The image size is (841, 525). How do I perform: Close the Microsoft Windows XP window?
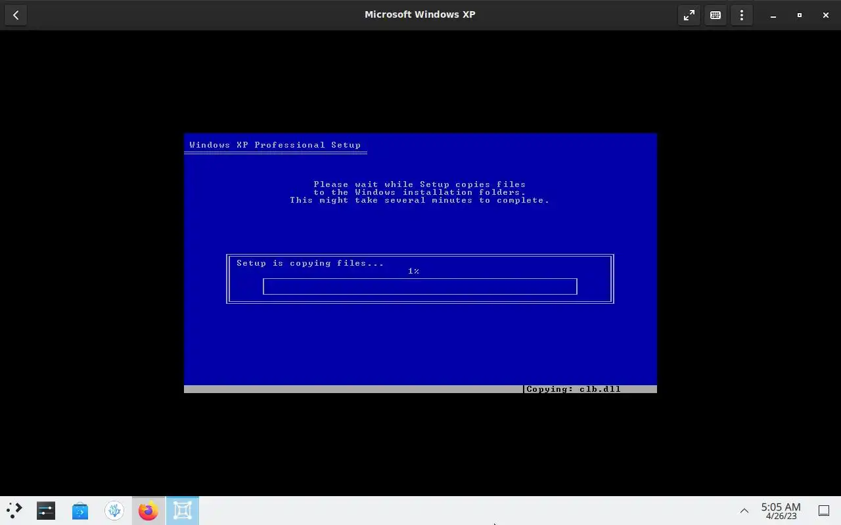pos(826,14)
